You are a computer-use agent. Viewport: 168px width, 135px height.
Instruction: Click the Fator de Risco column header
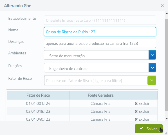38,95
